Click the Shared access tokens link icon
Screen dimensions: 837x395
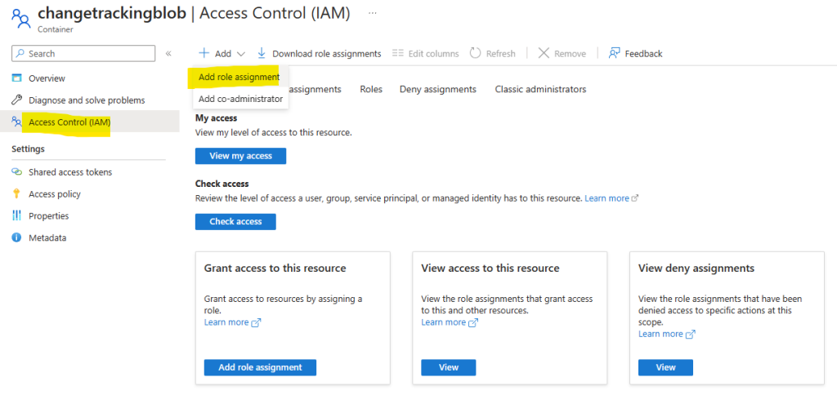pyautogui.click(x=17, y=172)
